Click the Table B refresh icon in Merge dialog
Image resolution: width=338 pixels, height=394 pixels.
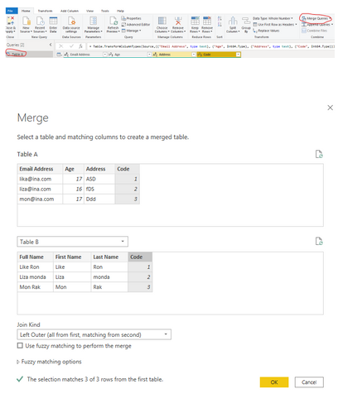coord(319,241)
